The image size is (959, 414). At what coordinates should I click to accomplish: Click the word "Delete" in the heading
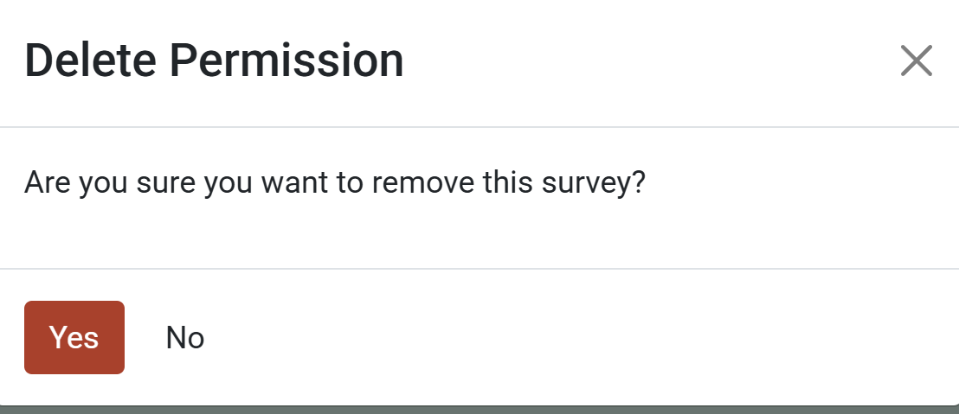click(x=90, y=61)
